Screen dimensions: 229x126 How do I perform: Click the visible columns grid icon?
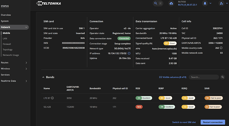coord(160,77)
